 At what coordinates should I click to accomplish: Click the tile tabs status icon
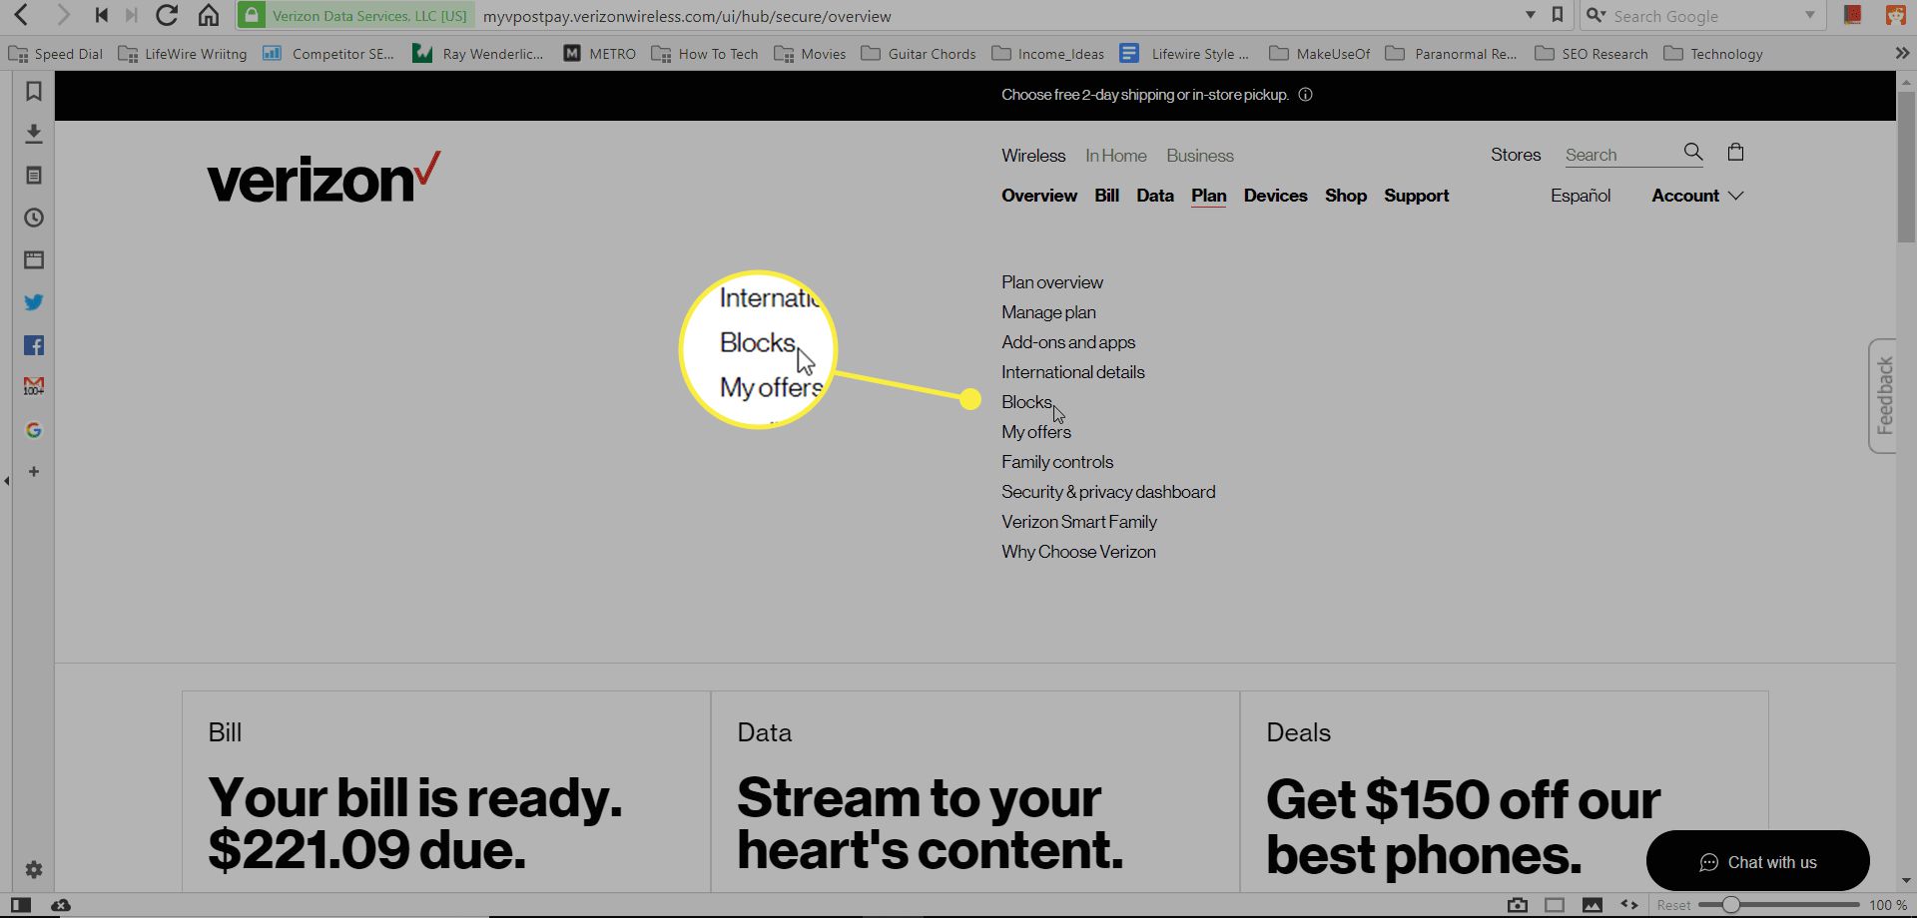click(1555, 905)
